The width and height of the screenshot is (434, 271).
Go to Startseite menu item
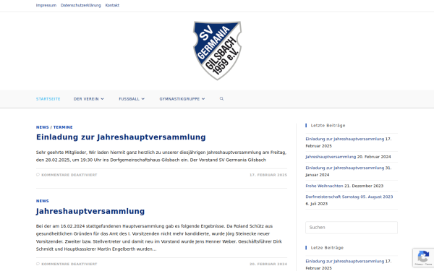pyautogui.click(x=48, y=99)
